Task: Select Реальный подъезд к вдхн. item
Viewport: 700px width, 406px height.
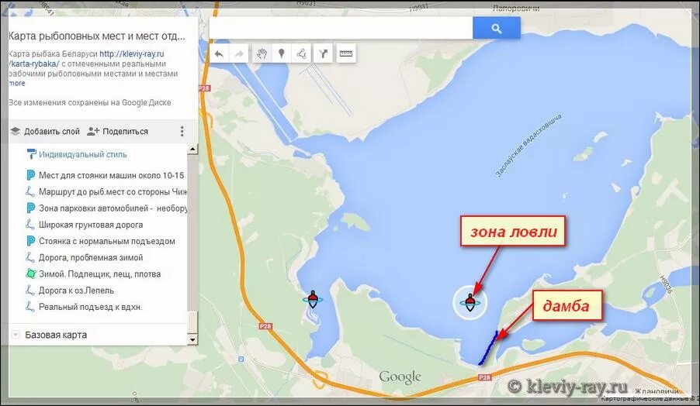Action: pyautogui.click(x=90, y=307)
